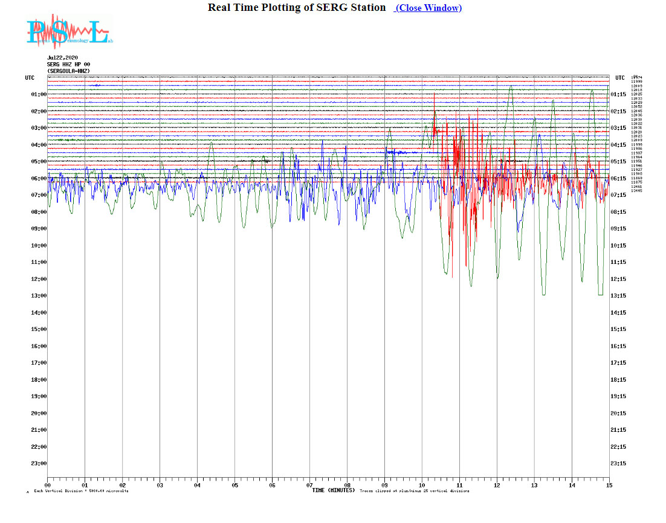The image size is (666, 523).
Task: Click the Close Window link
Action: click(428, 8)
